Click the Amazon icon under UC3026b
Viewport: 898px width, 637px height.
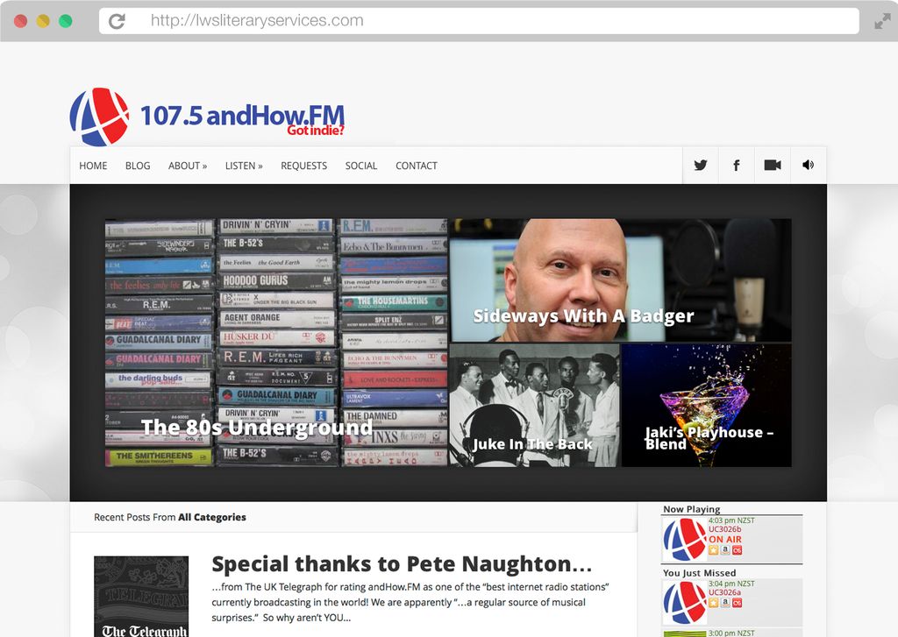pyautogui.click(x=725, y=550)
